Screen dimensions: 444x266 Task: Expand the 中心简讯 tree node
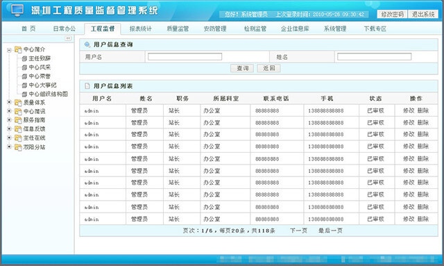pyautogui.click(x=9, y=111)
